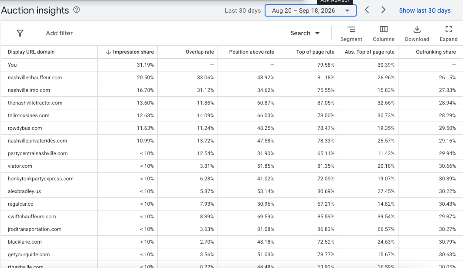Click rowdybus.com domain
The height and width of the screenshot is (268, 463).
pyautogui.click(x=25, y=128)
